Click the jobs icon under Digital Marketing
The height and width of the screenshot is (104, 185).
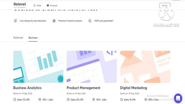pyautogui.click(x=146, y=100)
